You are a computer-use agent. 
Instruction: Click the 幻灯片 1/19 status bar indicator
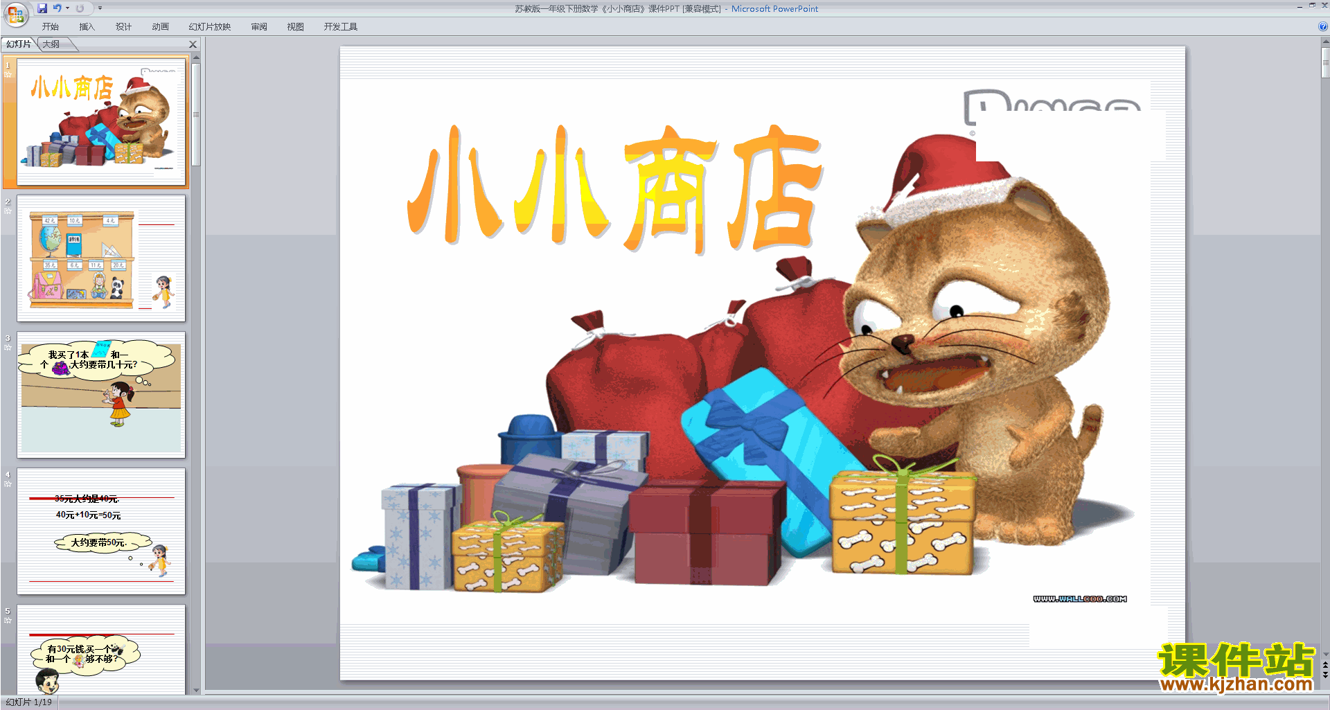(29, 702)
